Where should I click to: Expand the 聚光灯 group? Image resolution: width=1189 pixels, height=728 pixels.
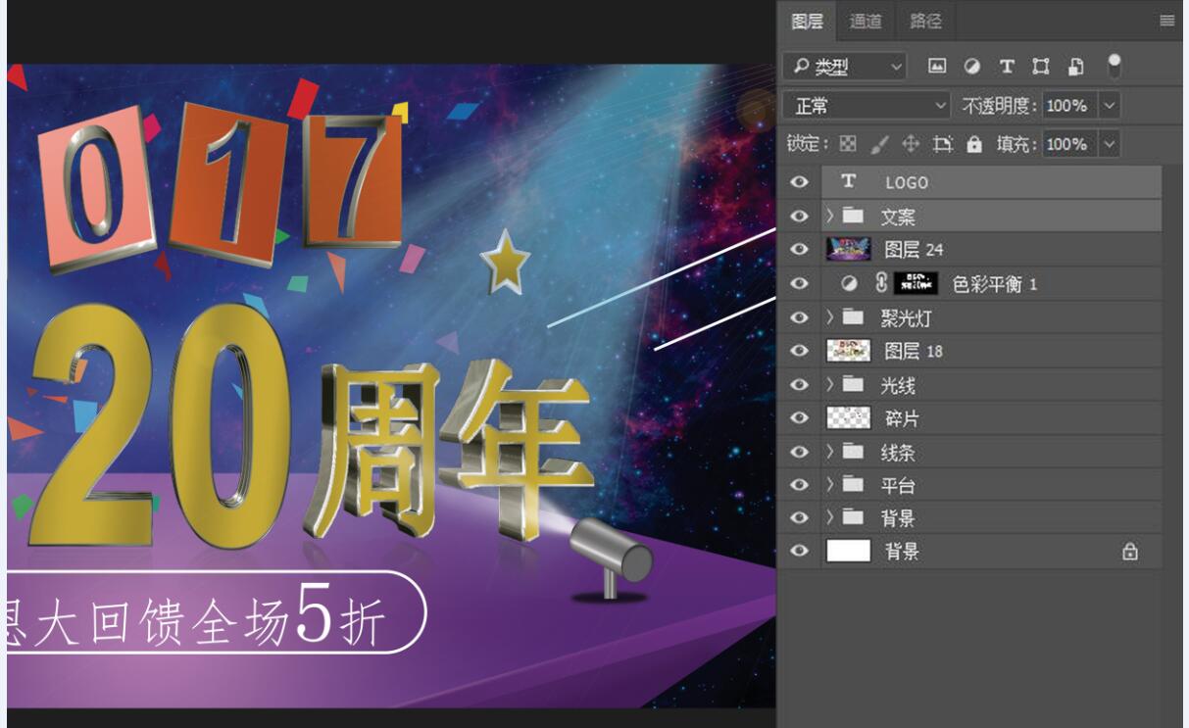coord(830,317)
